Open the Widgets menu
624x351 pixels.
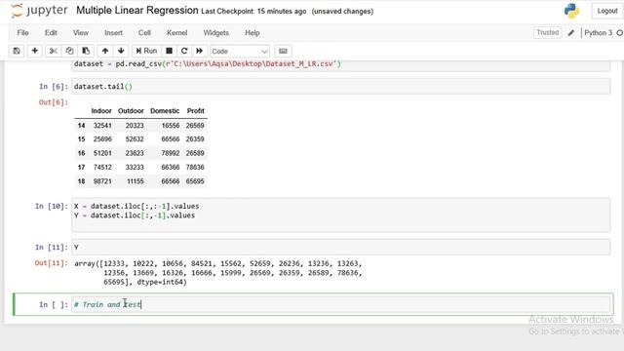click(215, 33)
